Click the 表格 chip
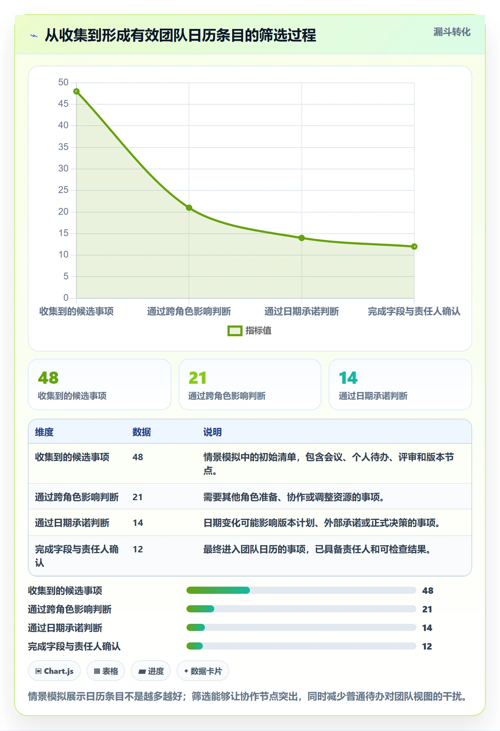 coord(106,671)
